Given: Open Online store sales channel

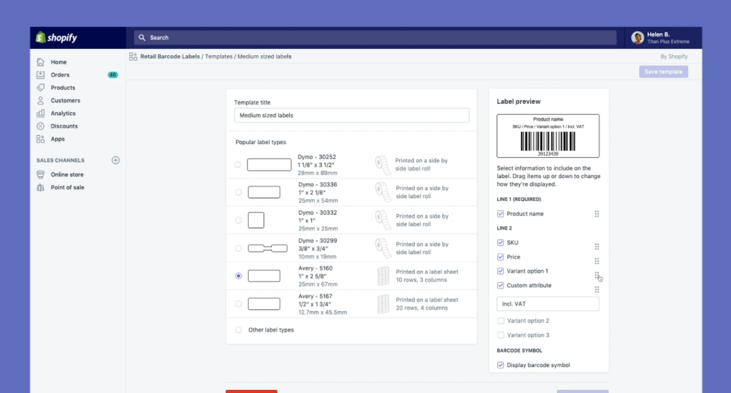Looking at the screenshot, I should click(67, 174).
